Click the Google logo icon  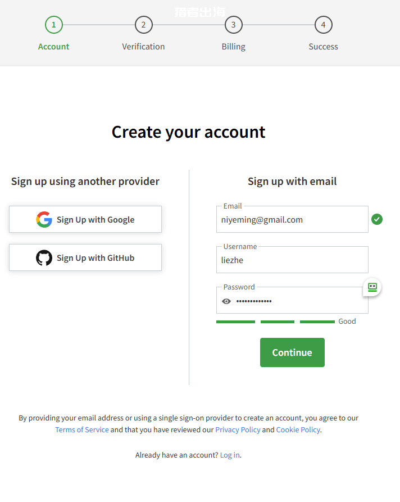tap(44, 219)
